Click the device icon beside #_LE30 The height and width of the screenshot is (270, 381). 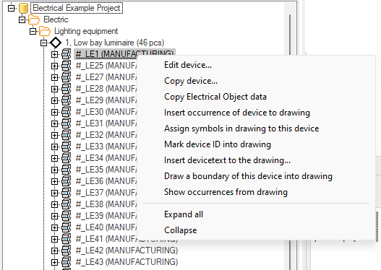point(66,112)
